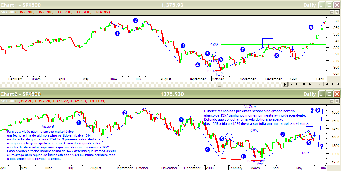Click the 'Daily' label in Chart1 title bar
This screenshot has height=171, width=341.
click(310, 5)
